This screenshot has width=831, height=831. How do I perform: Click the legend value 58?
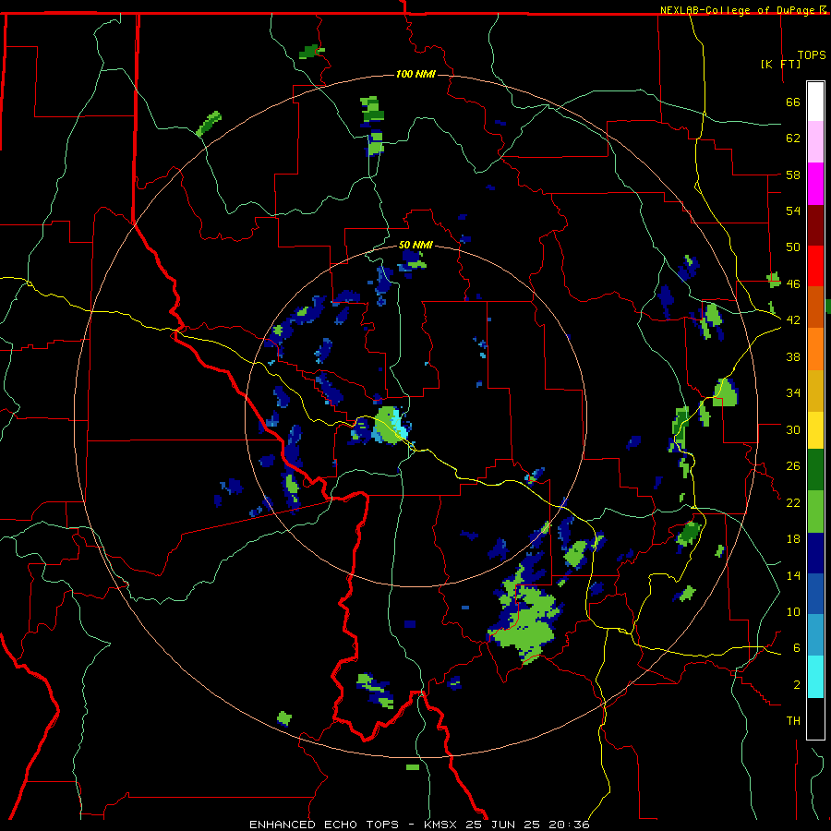[x=793, y=175]
